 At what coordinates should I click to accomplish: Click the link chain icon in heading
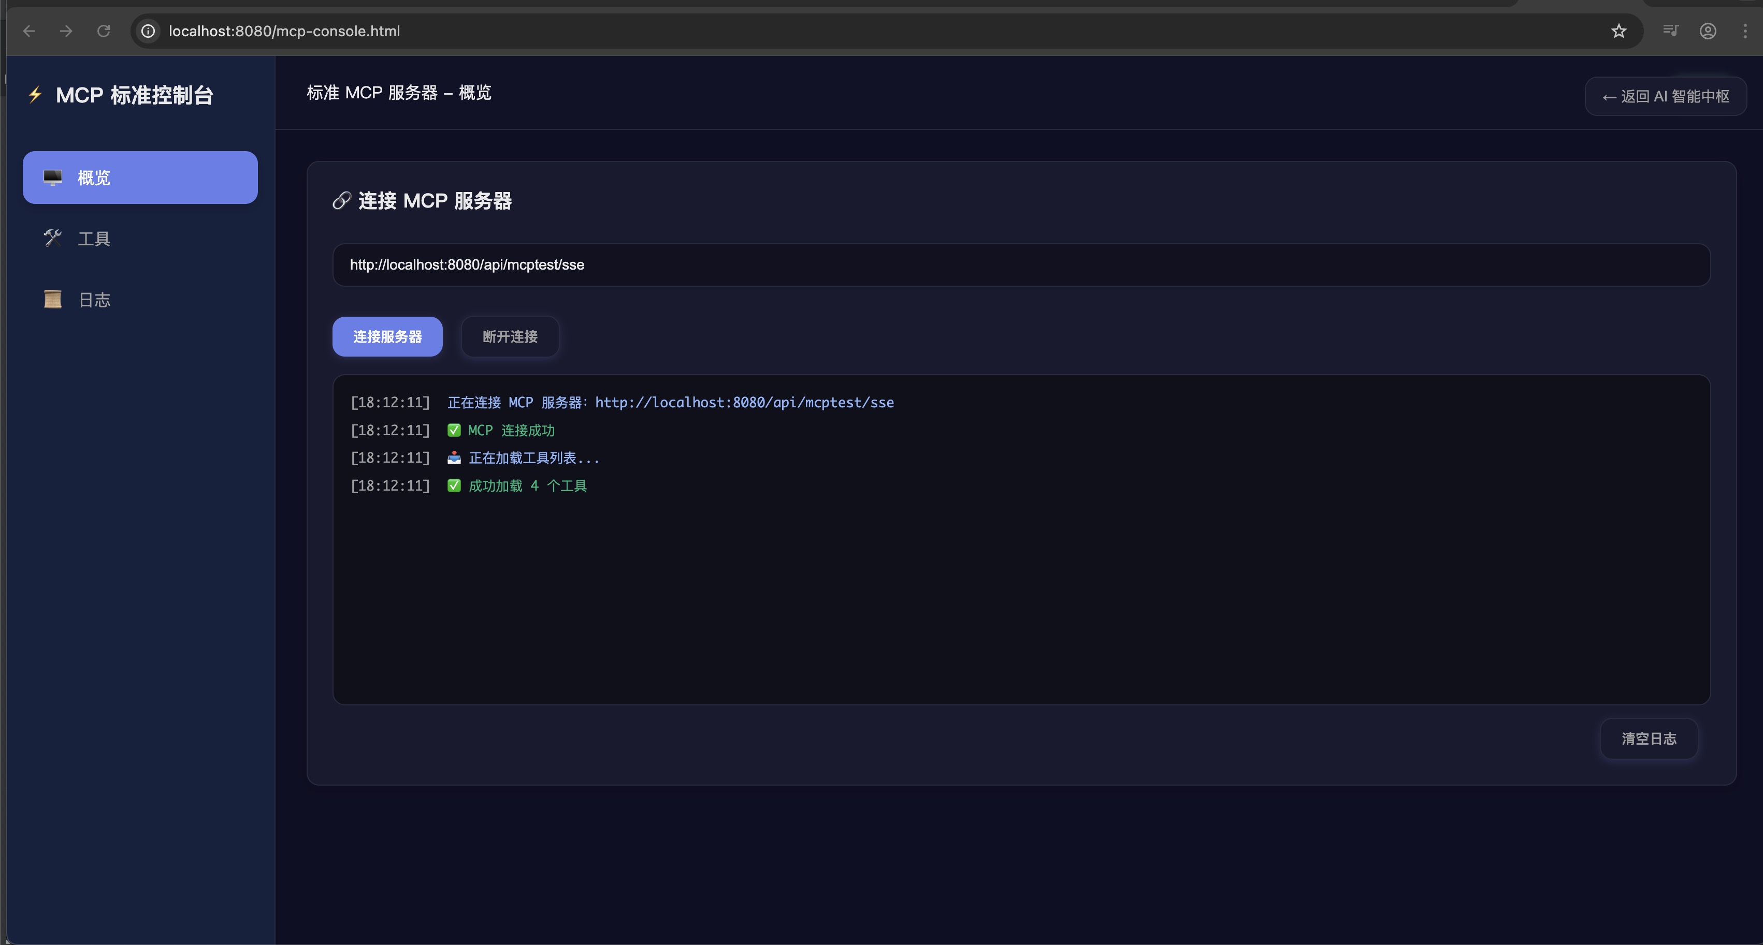click(x=341, y=200)
